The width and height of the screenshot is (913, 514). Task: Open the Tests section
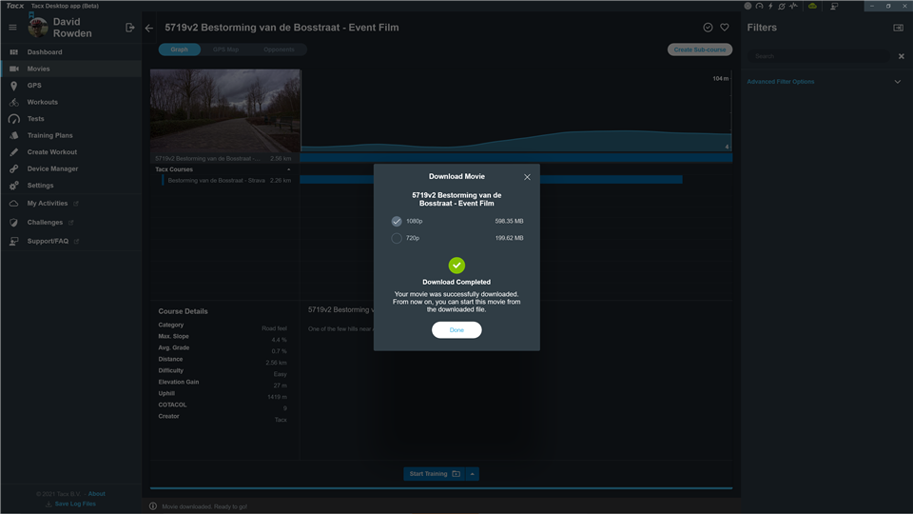[x=71, y=119]
